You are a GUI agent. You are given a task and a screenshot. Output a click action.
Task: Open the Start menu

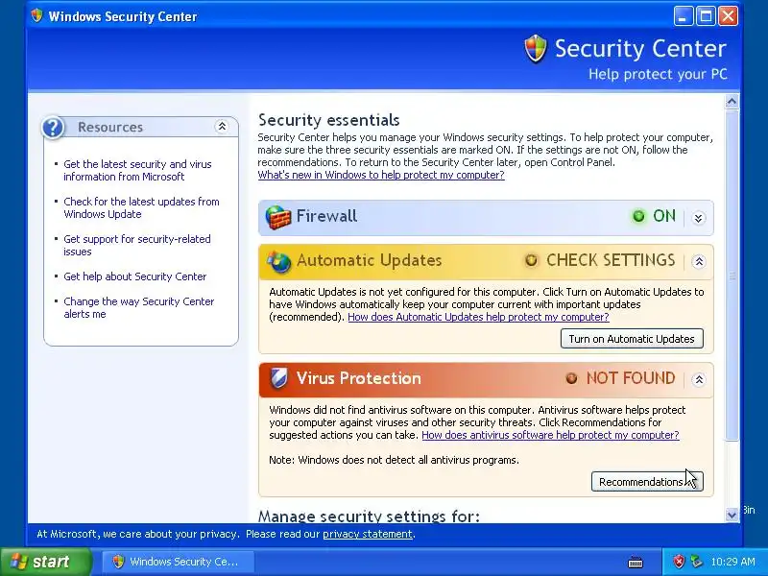pyautogui.click(x=45, y=562)
